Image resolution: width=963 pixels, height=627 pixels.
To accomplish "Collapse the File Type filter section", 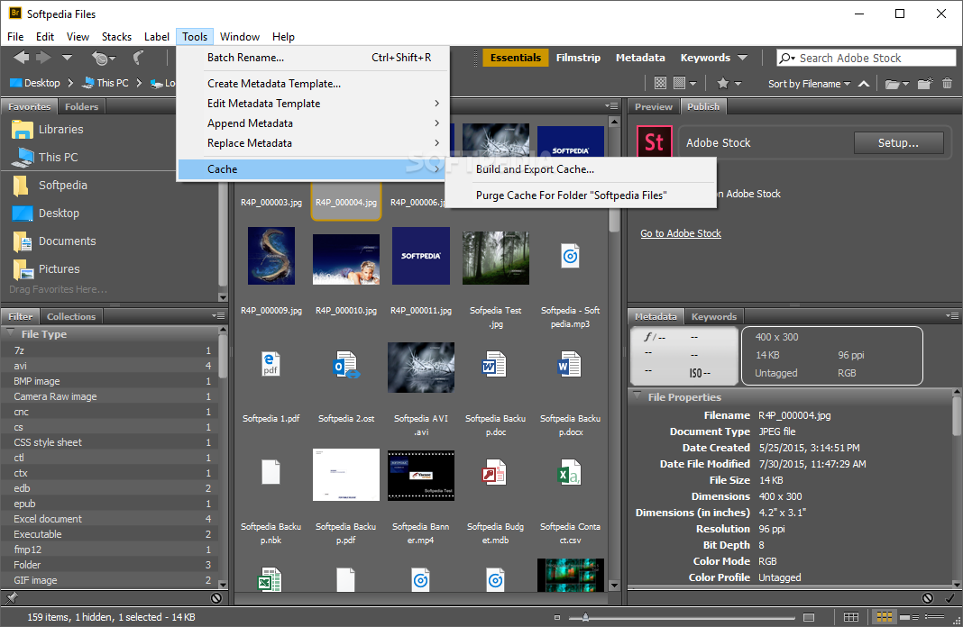I will 10,333.
